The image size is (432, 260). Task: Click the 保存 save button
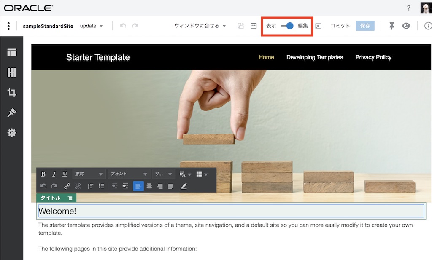[365, 26]
